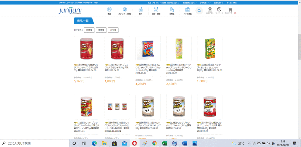
Task: Open the shopping cart icon
Action: click(x=230, y=9)
